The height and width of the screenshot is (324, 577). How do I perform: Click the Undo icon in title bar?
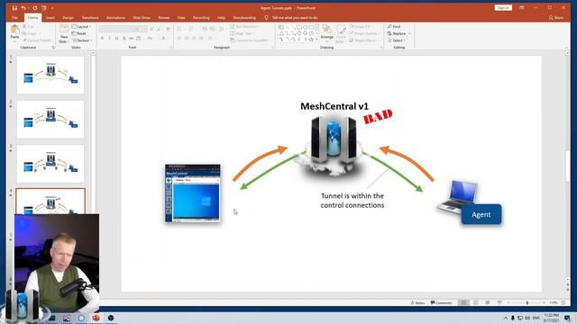(23, 8)
